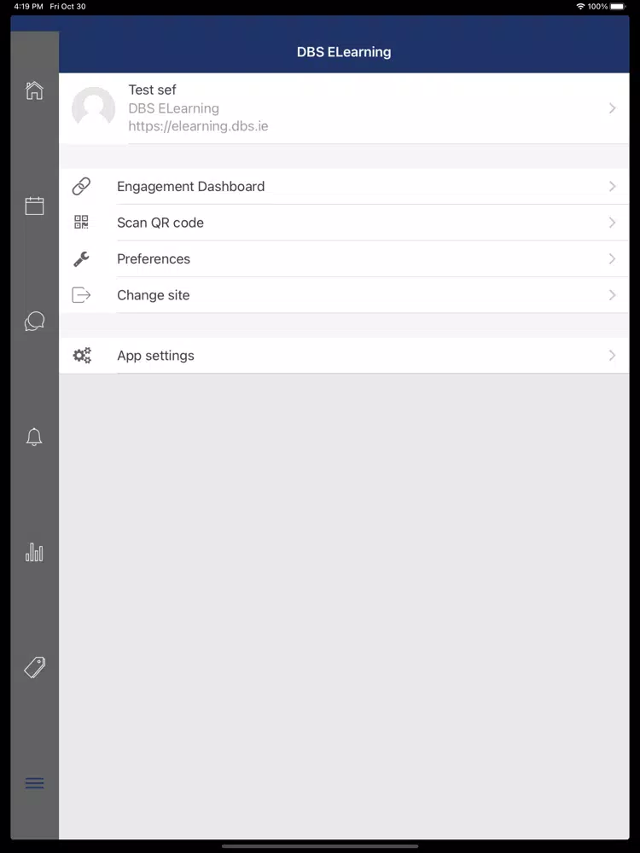Tap the App settings gears icon

82,355
